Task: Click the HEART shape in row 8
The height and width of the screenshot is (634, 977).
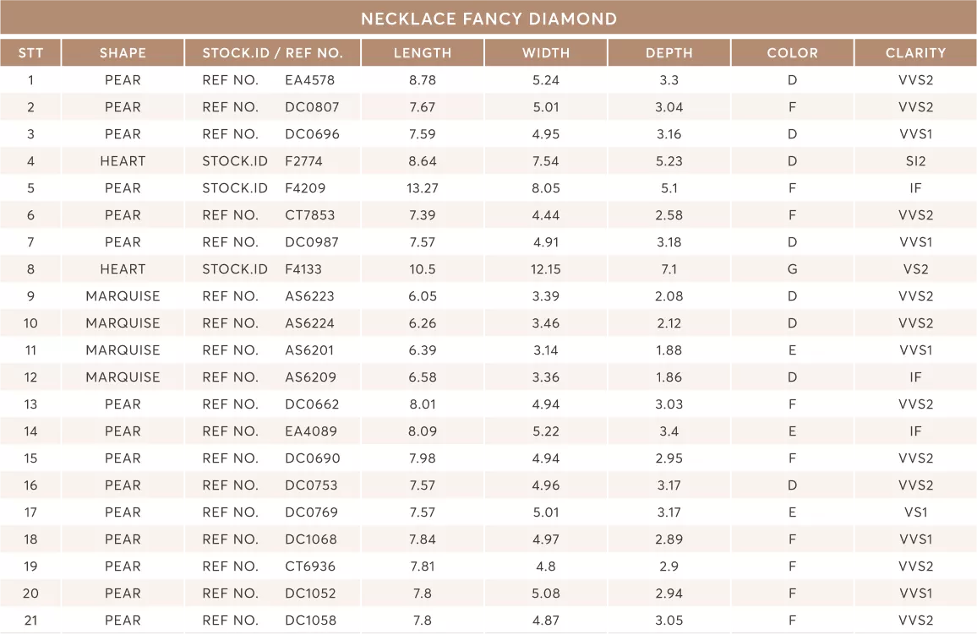Action: click(123, 269)
